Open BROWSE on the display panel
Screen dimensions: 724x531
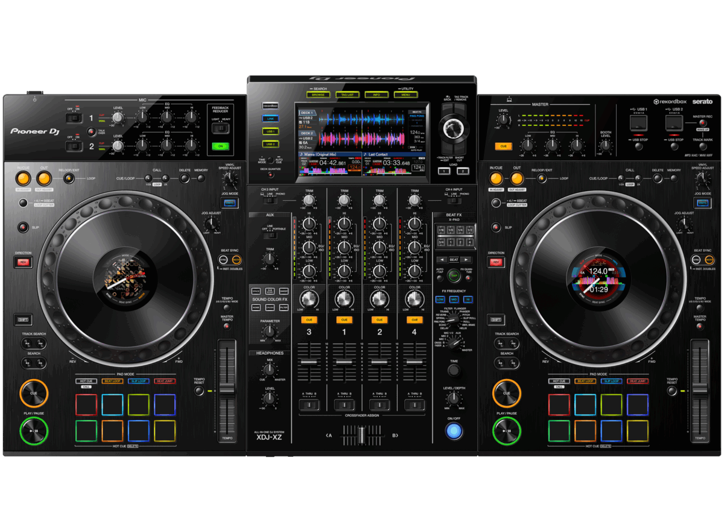(x=317, y=95)
